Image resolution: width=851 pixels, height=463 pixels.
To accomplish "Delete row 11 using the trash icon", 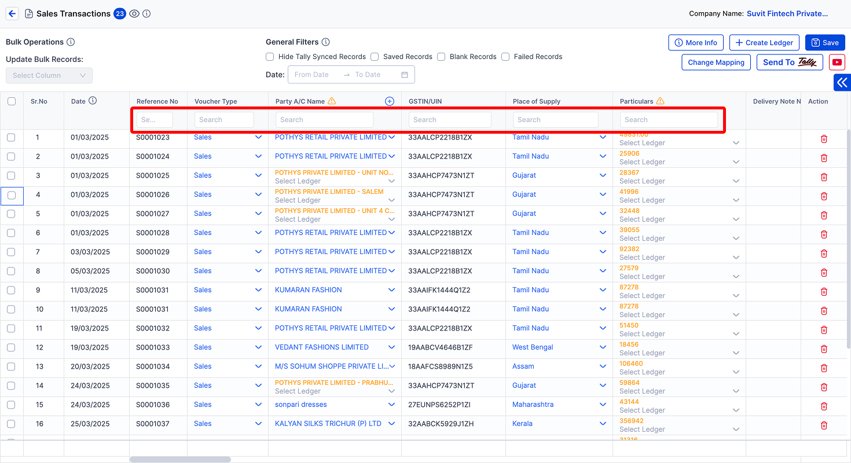I will (824, 330).
